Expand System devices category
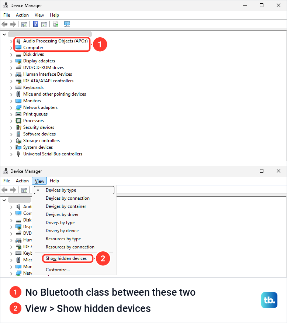Image resolution: width=287 pixels, height=323 pixels. coord(11,148)
